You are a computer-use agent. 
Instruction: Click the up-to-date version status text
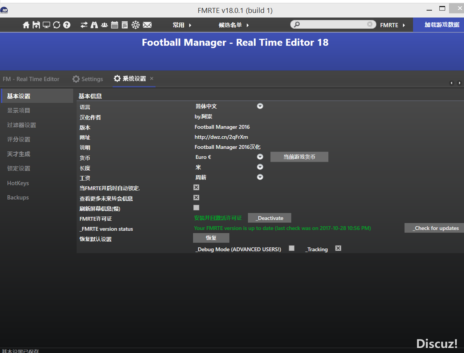(x=282, y=228)
